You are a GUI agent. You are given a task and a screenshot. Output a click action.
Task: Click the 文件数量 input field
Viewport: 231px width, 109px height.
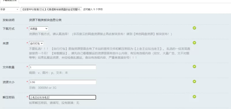pyautogui.click(x=63, y=67)
